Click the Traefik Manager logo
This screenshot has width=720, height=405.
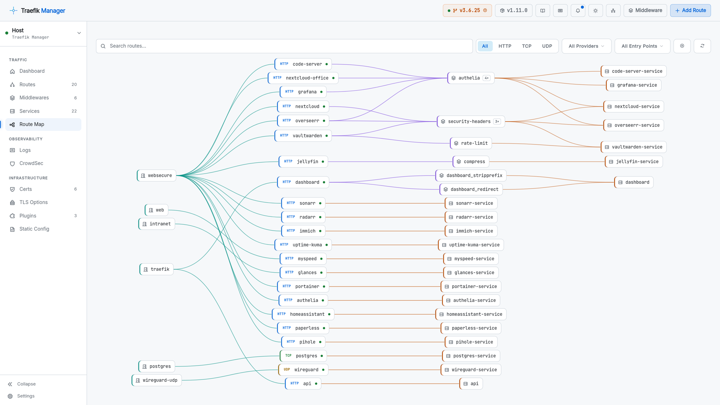37,10
